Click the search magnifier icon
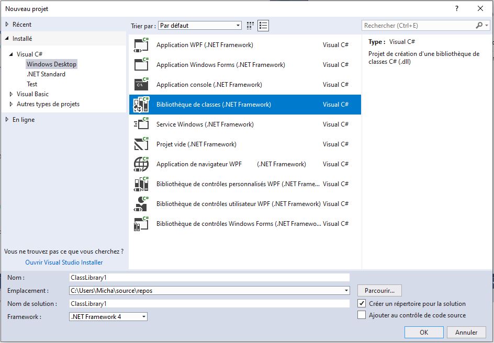 click(x=479, y=26)
